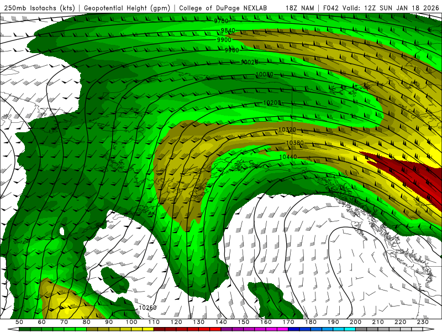Select the 10380 height contour label
Viewport: 442px width, 332px height.
(x=294, y=143)
